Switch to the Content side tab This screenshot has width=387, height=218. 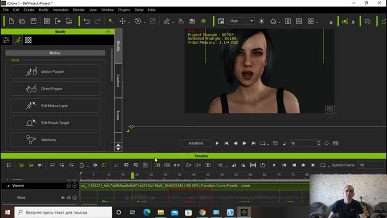pos(119,81)
